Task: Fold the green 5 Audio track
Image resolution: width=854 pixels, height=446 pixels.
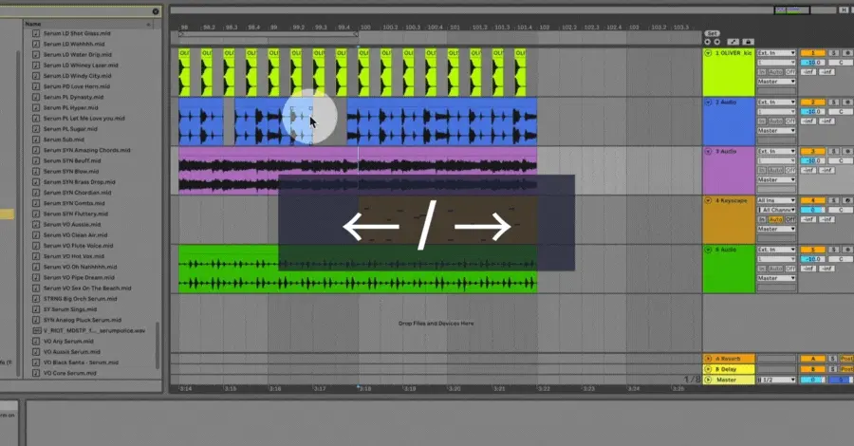Action: 708,250
